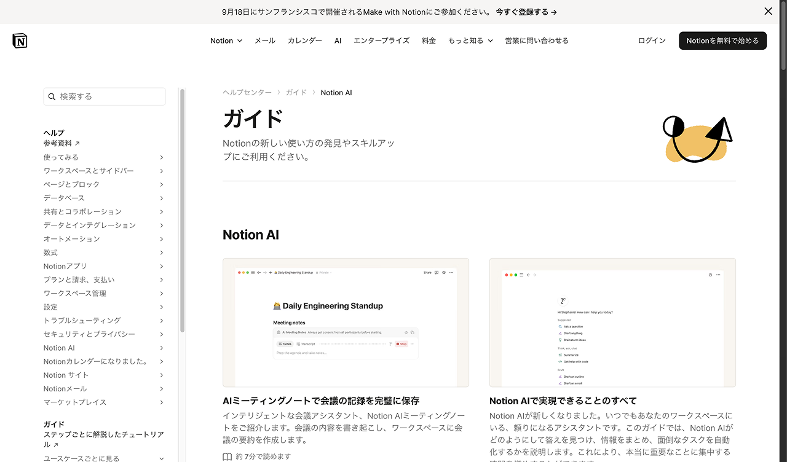This screenshot has width=787, height=462.
Task: Click the page vertical scrollbar
Action: tap(783, 37)
